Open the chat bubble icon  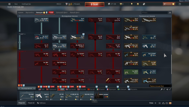167,103
